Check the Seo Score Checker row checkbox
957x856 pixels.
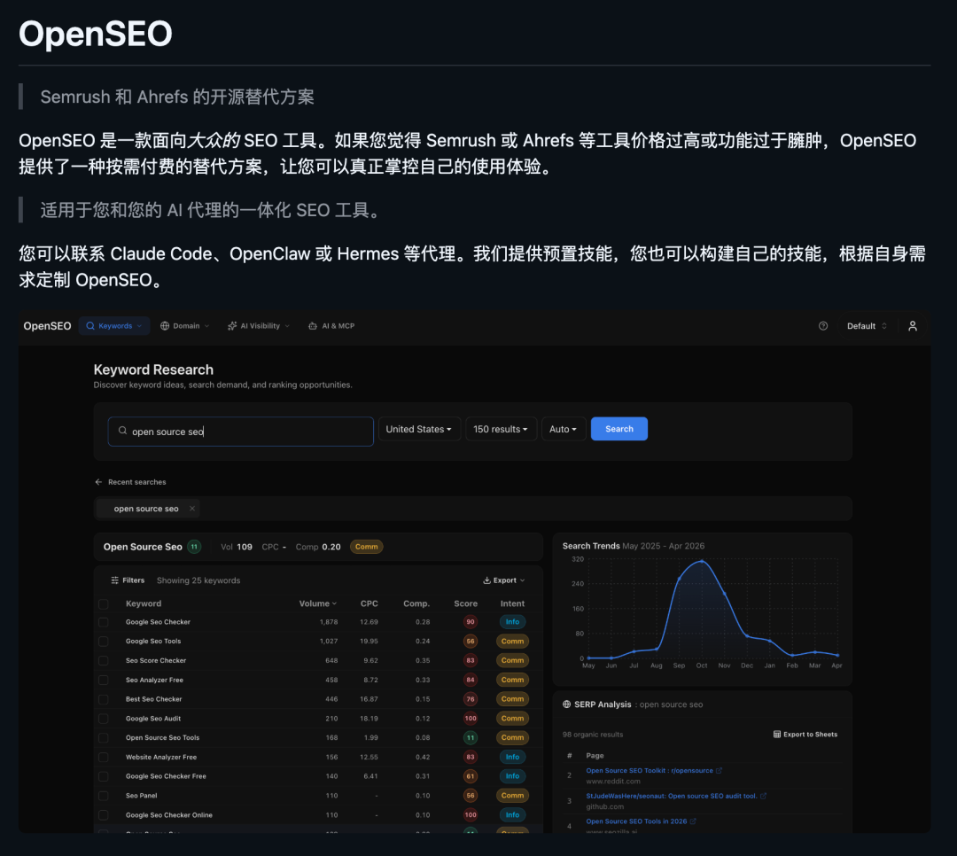coord(103,661)
